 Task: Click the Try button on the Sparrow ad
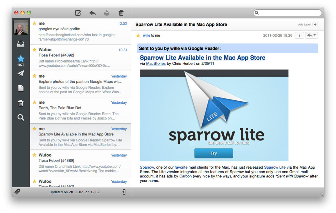pyautogui.click(x=213, y=153)
